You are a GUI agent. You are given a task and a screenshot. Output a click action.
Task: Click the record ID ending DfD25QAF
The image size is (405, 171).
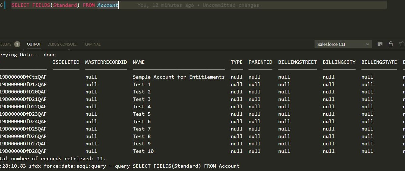pyautogui.click(x=23, y=129)
